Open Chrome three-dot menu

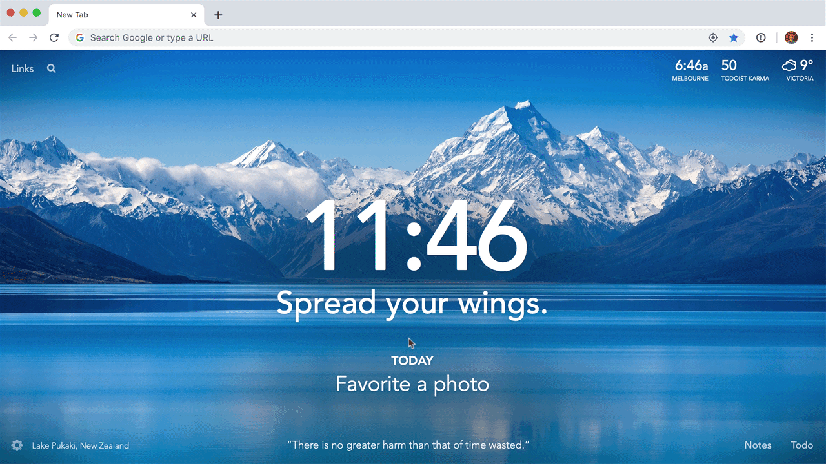click(x=812, y=37)
